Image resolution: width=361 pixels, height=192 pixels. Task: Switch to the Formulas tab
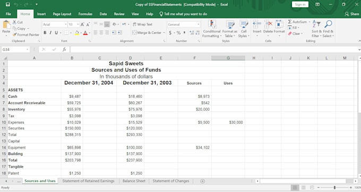85,14
